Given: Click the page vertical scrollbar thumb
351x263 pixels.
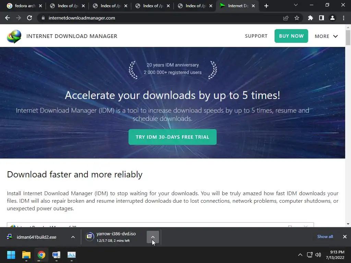Looking at the screenshot, I should 348,38.
